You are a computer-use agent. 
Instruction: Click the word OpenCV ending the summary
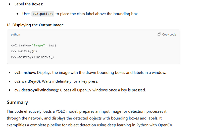166,125
